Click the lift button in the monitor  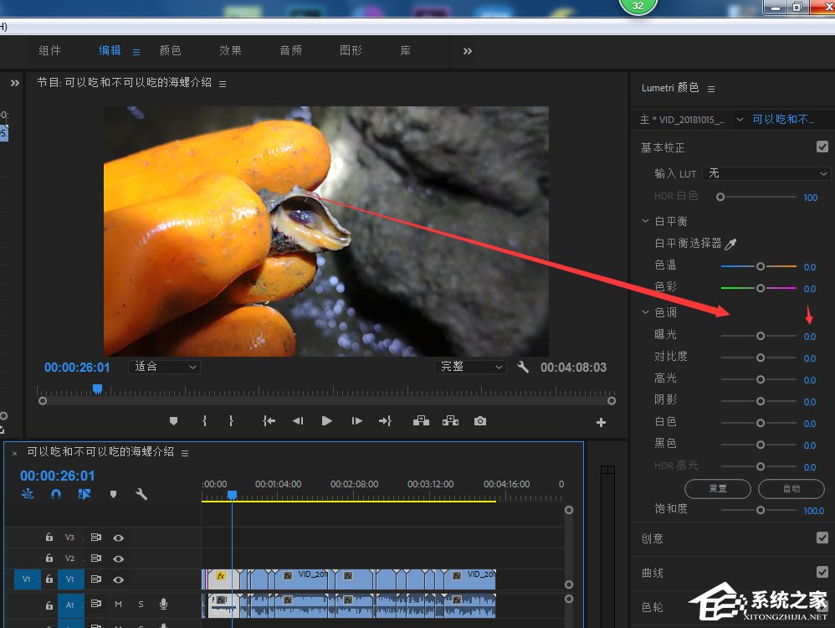(x=422, y=421)
